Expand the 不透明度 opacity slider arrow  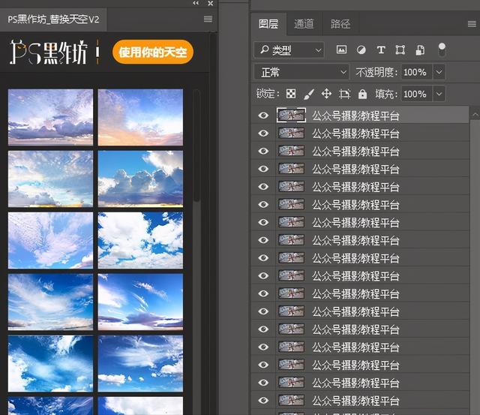tap(439, 72)
